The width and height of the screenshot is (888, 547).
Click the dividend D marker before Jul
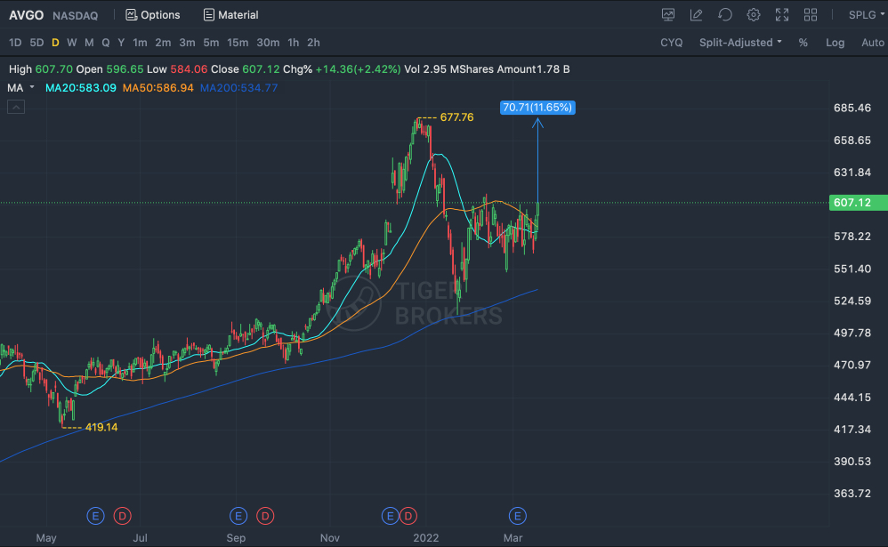122,516
